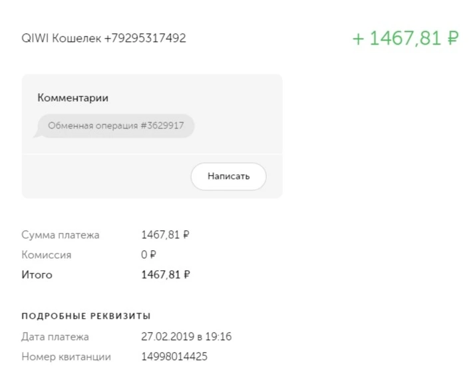Click the phone number +79295317492
The image size is (473, 366).
point(145,39)
